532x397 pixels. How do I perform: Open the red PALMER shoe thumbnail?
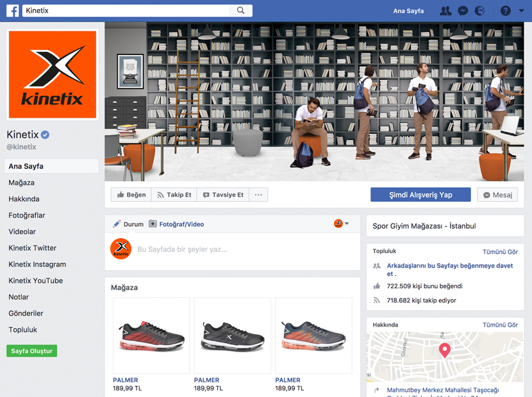coord(151,336)
